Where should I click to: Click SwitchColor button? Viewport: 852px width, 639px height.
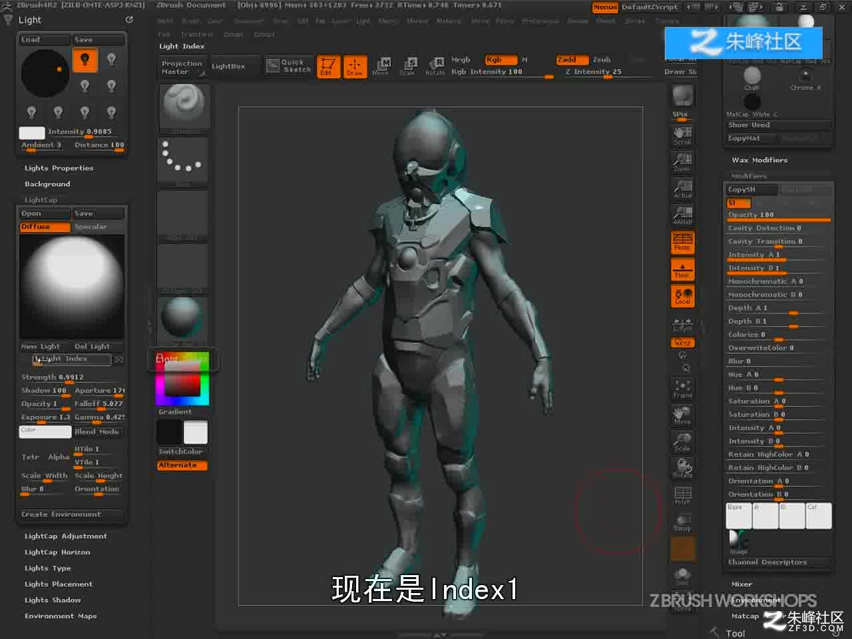tap(182, 452)
